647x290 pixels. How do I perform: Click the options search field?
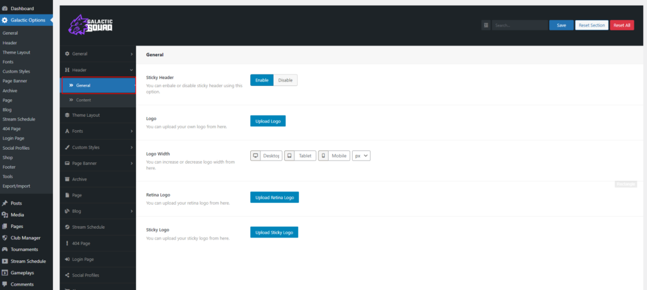pyautogui.click(x=520, y=25)
